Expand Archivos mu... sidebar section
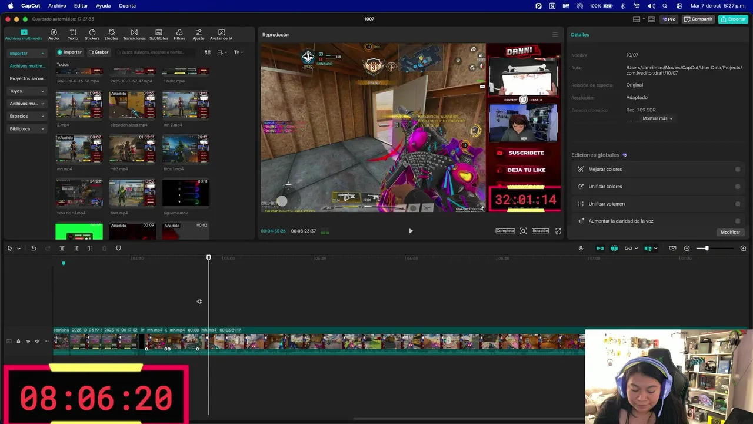Viewport: 753px width, 424px height. pyautogui.click(x=26, y=104)
